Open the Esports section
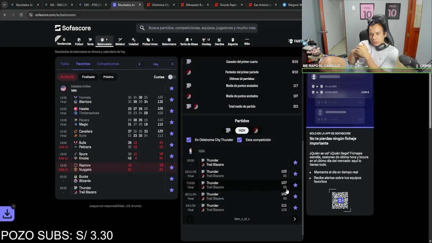Image resolution: width=432 pixels, height=243 pixels. [x=233, y=42]
